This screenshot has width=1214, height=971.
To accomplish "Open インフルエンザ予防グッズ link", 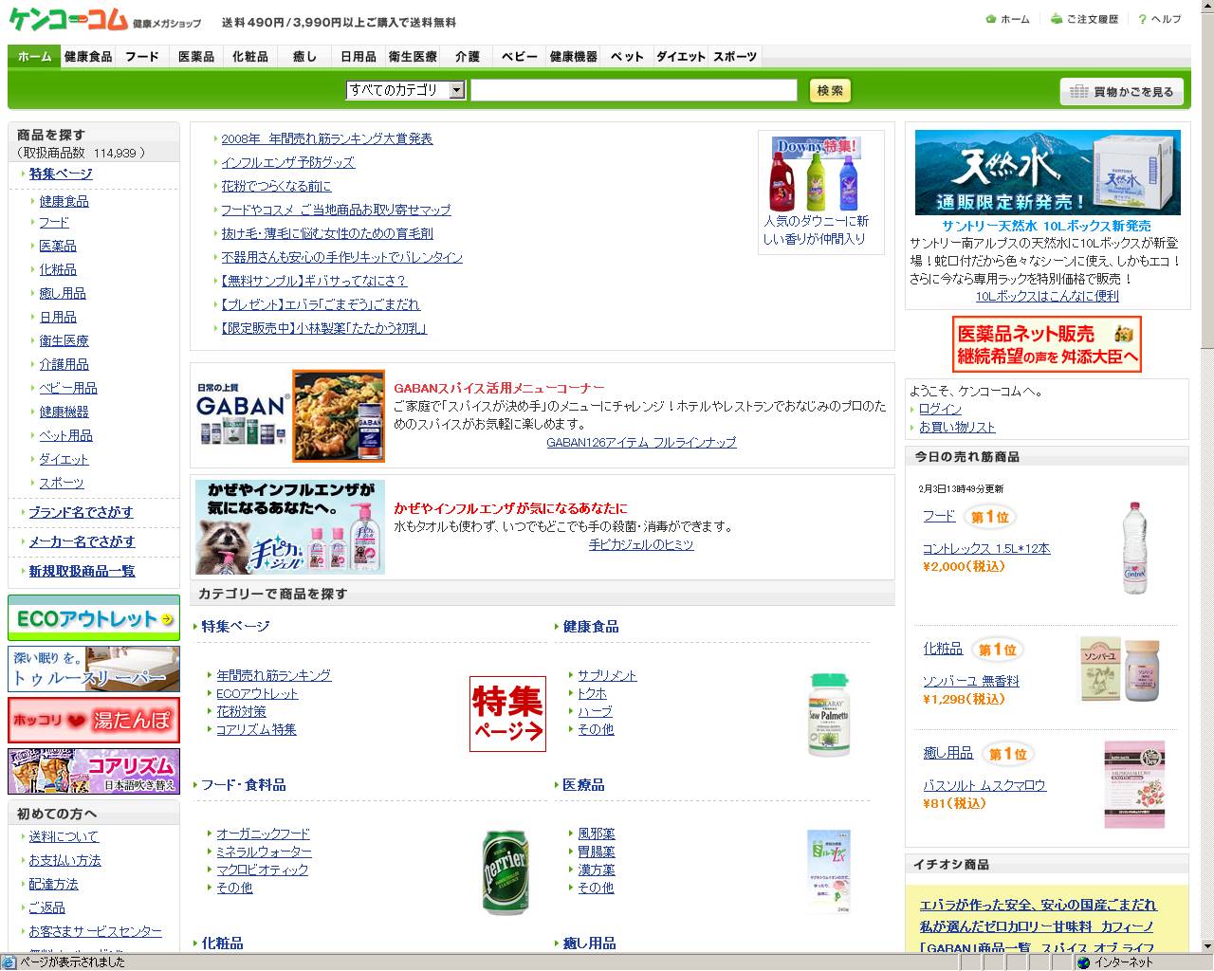I will coord(287,162).
